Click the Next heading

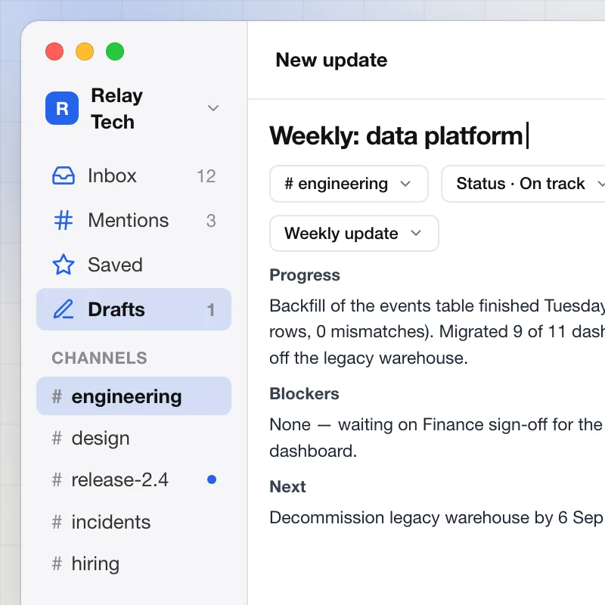point(287,486)
